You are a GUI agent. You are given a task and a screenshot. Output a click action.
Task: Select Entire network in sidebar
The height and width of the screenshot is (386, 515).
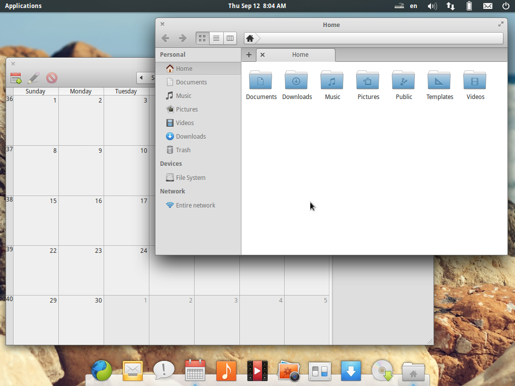coord(195,205)
